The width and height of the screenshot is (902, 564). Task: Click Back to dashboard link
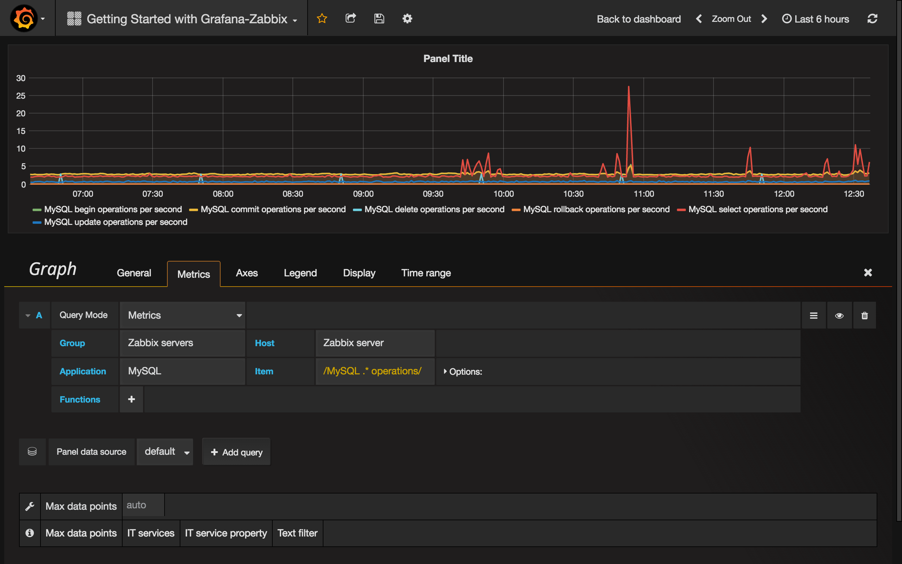coord(638,19)
